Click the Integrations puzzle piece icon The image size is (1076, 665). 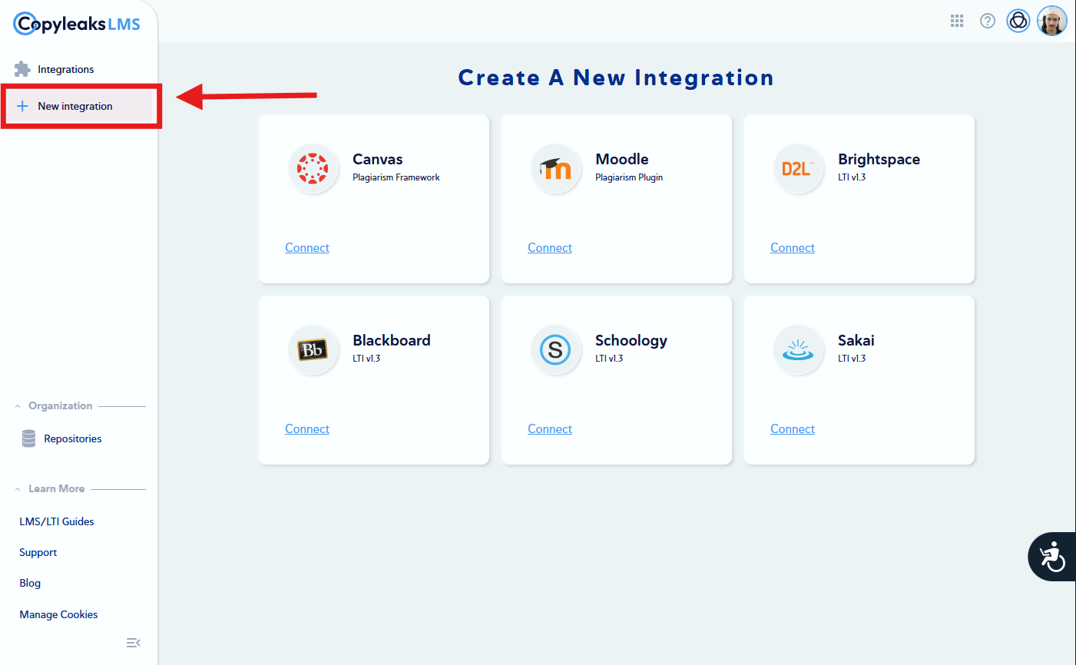click(22, 69)
